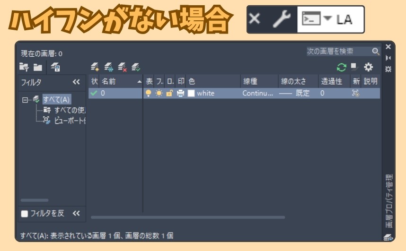Click the フィルタ panel header label
Screen dimensions: 406x251
point(31,83)
